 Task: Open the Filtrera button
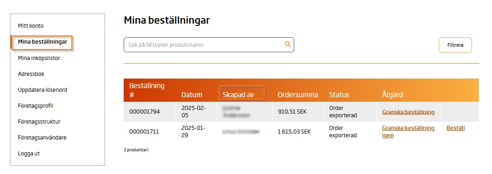click(x=455, y=45)
